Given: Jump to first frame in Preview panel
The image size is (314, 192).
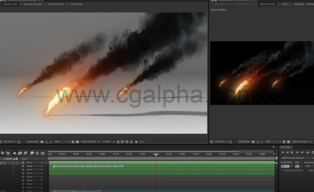Looking at the screenshot, I should click(x=283, y=152).
